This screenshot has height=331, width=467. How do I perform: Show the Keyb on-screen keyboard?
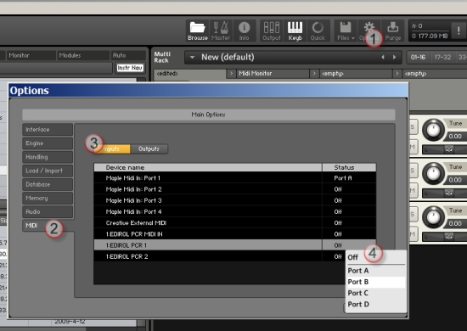[x=295, y=31]
